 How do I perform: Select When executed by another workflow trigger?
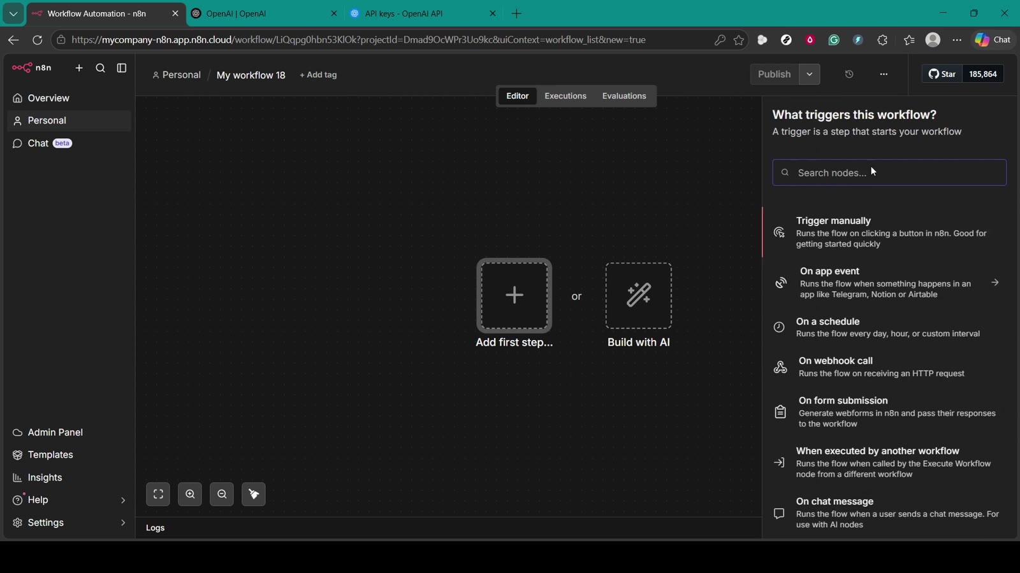pos(889,462)
